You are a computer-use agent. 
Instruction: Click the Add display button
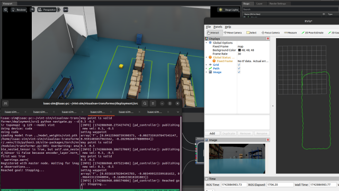pyautogui.click(x=212, y=133)
